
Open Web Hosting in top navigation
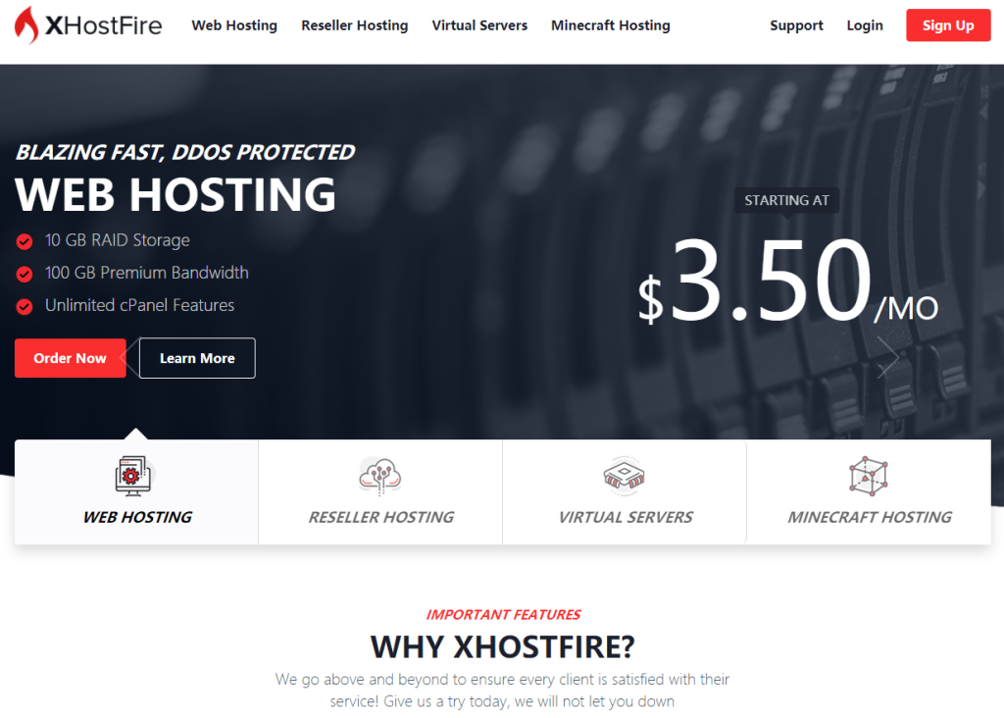[234, 26]
